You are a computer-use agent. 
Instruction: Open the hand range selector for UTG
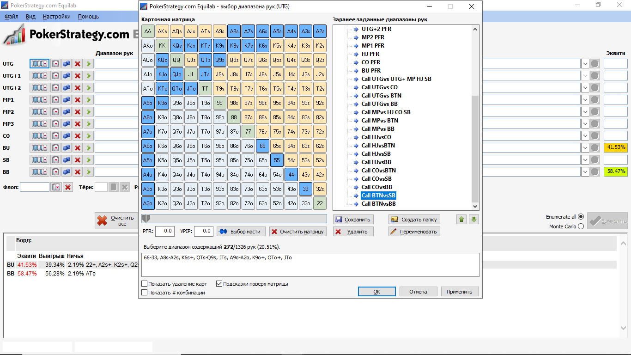click(39, 63)
